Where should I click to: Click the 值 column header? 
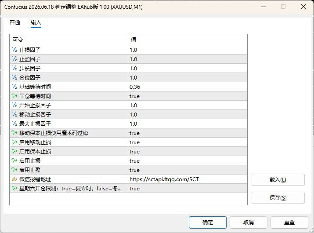(187, 40)
